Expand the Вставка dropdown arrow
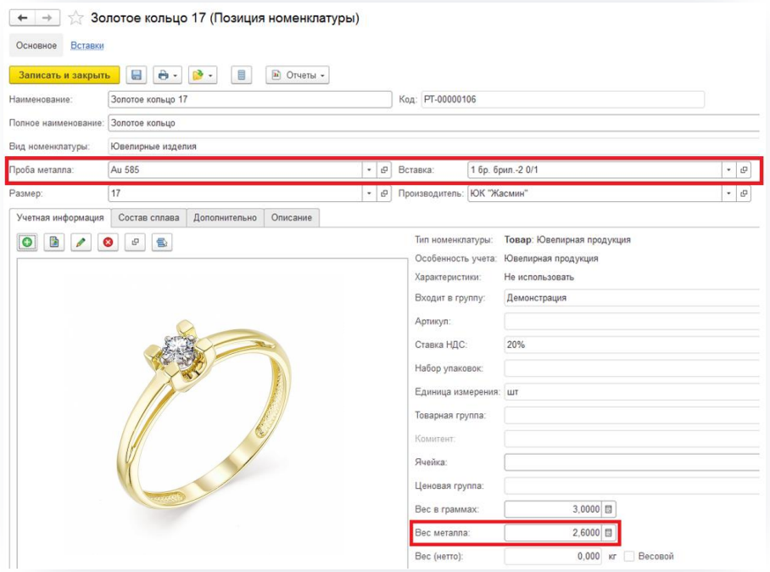 point(728,170)
